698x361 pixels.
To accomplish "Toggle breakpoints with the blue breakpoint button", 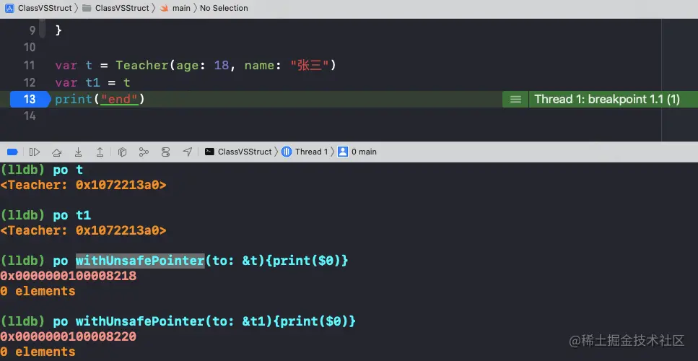I will tap(12, 152).
